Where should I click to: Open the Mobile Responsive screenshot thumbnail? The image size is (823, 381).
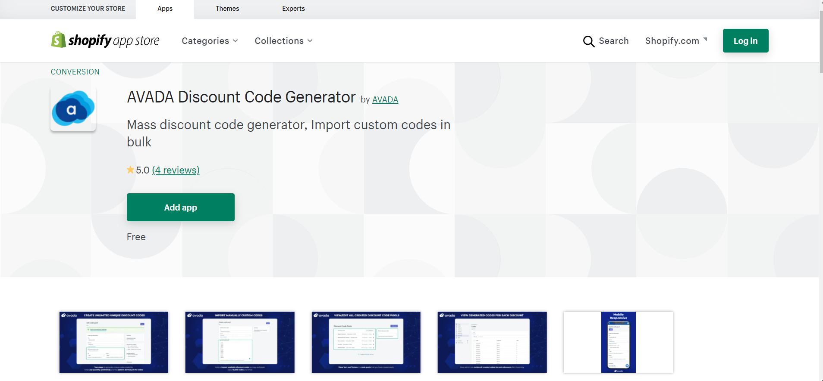pos(618,342)
